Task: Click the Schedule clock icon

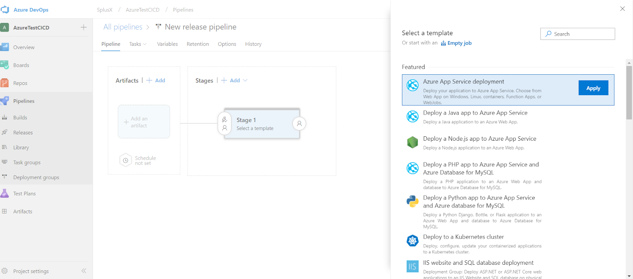Action: tap(125, 160)
